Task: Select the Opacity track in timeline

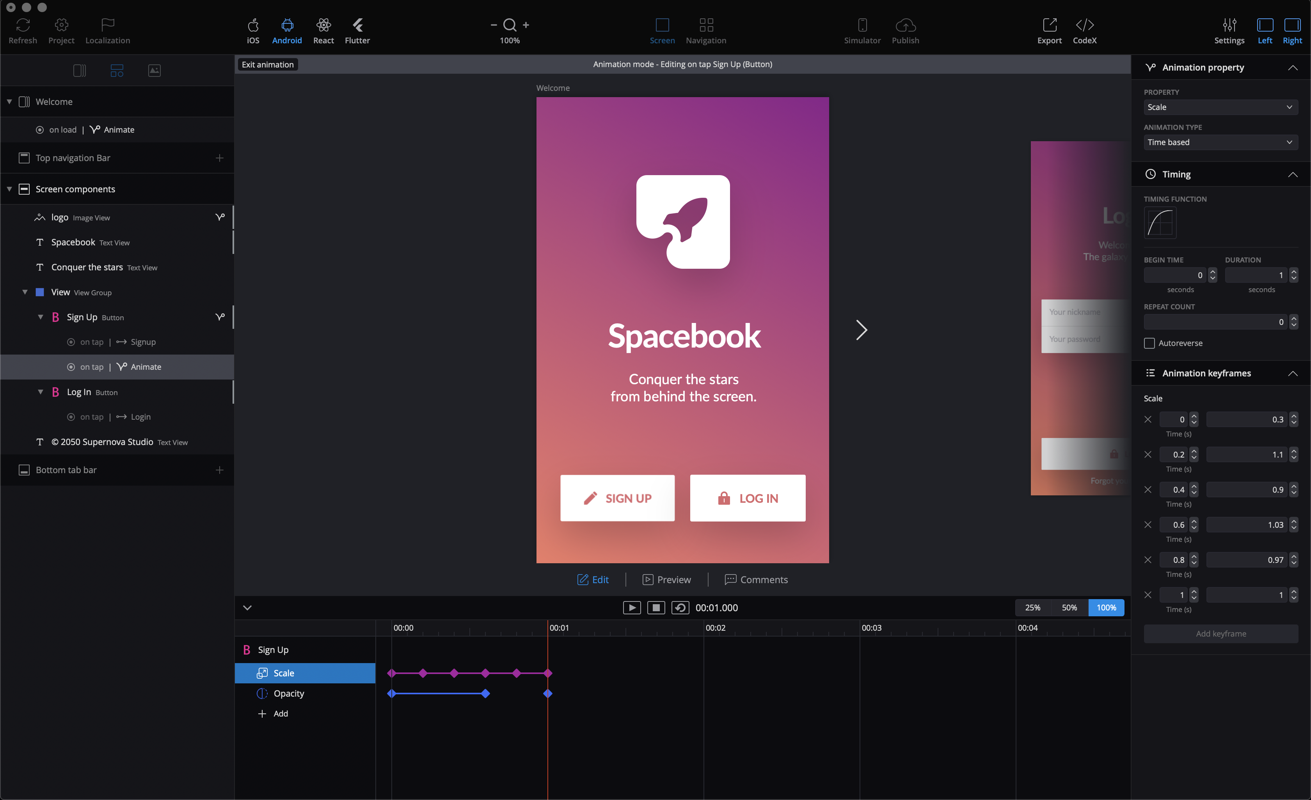Action: coord(288,693)
